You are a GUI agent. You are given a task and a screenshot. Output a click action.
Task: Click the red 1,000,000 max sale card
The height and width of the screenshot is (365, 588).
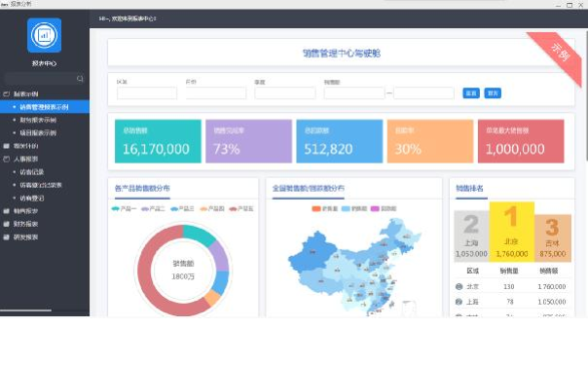(x=521, y=141)
